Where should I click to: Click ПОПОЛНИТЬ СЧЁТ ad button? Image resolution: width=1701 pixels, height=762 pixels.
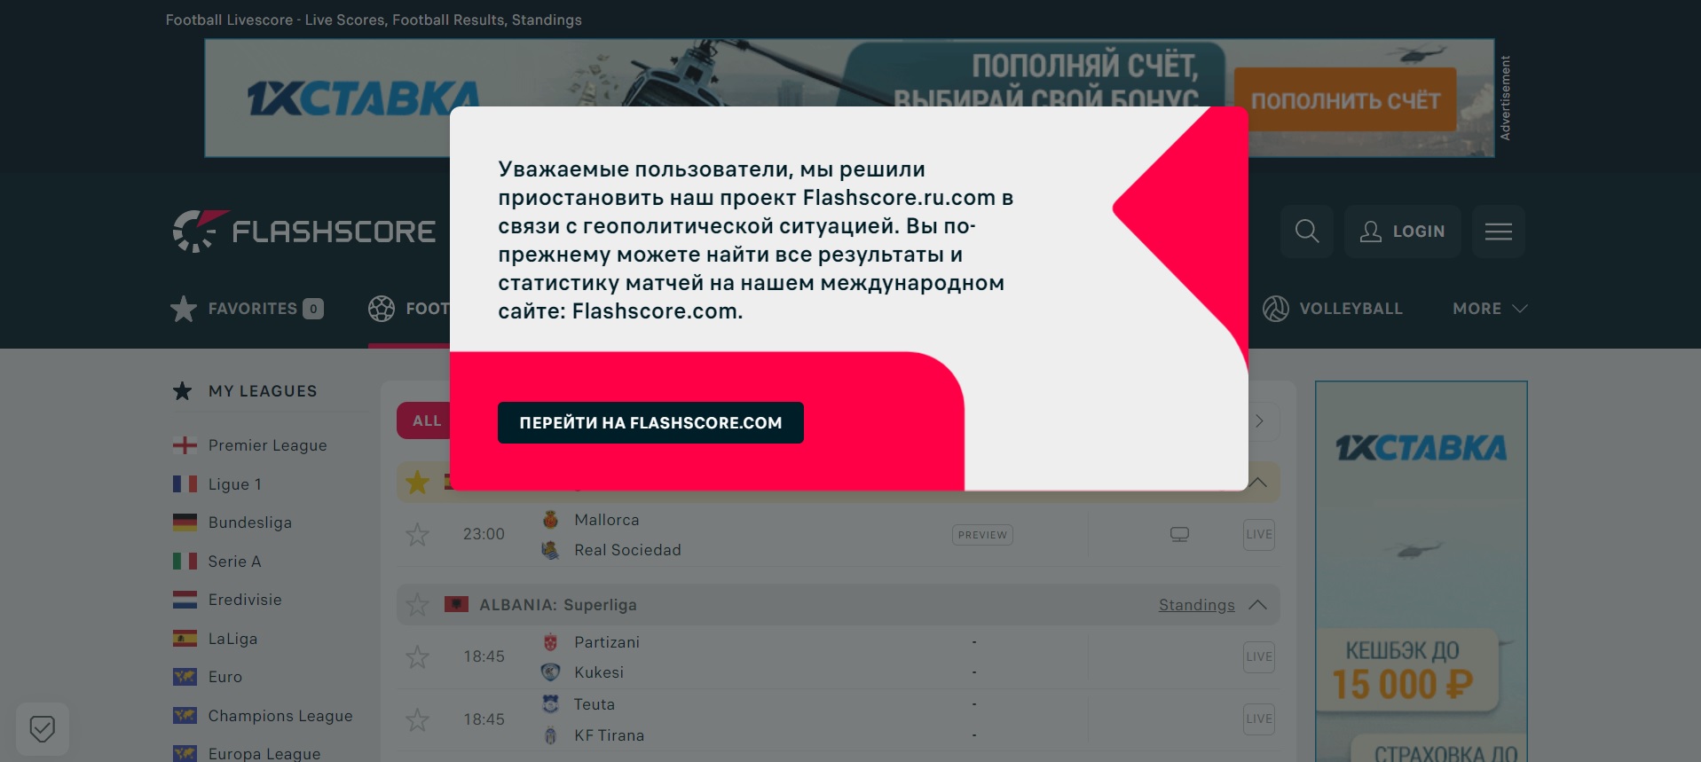point(1345,100)
